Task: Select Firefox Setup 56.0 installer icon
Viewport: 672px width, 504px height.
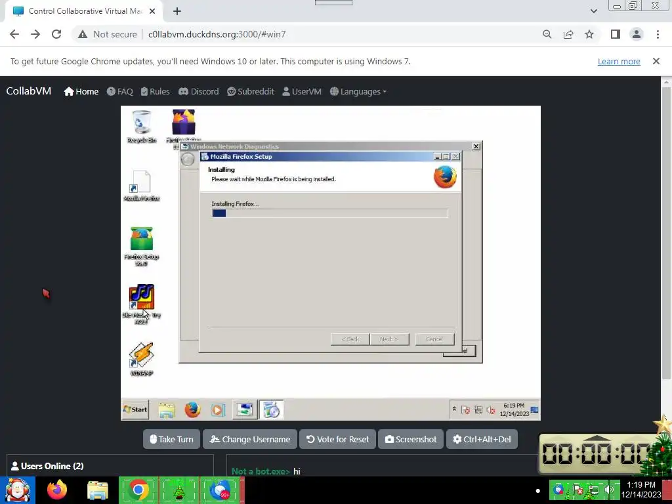Action: point(142,246)
